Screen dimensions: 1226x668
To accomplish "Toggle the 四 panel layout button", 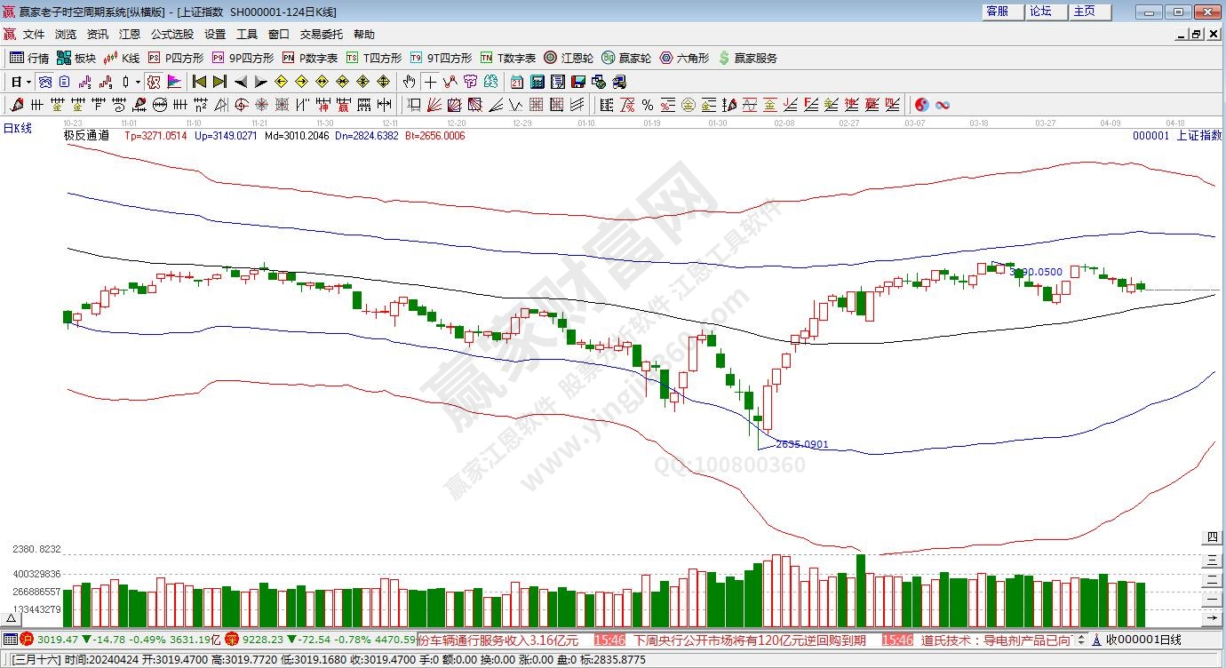I will (1212, 537).
